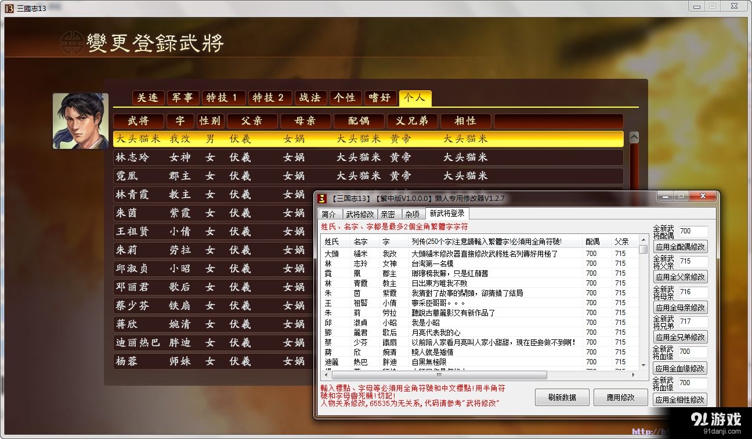Image resolution: width=752 pixels, height=439 pixels.
Task: Click the trainer list's vertical scrollbar thumb
Action: tap(643, 249)
